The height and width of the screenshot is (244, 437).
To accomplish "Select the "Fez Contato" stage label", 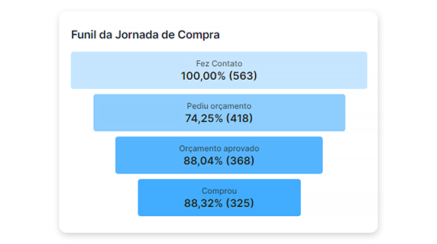I will tap(219, 63).
